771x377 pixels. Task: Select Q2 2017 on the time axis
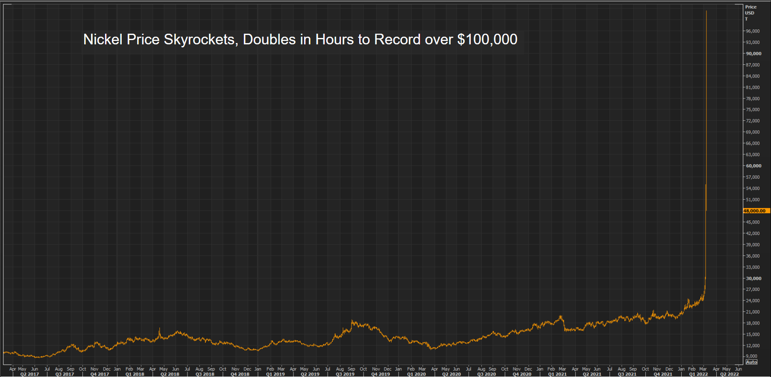[x=29, y=374]
